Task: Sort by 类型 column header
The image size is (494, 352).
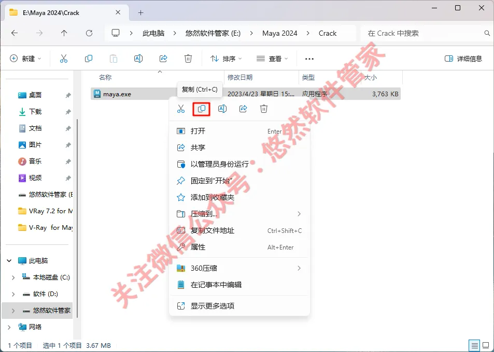Action: (330, 77)
